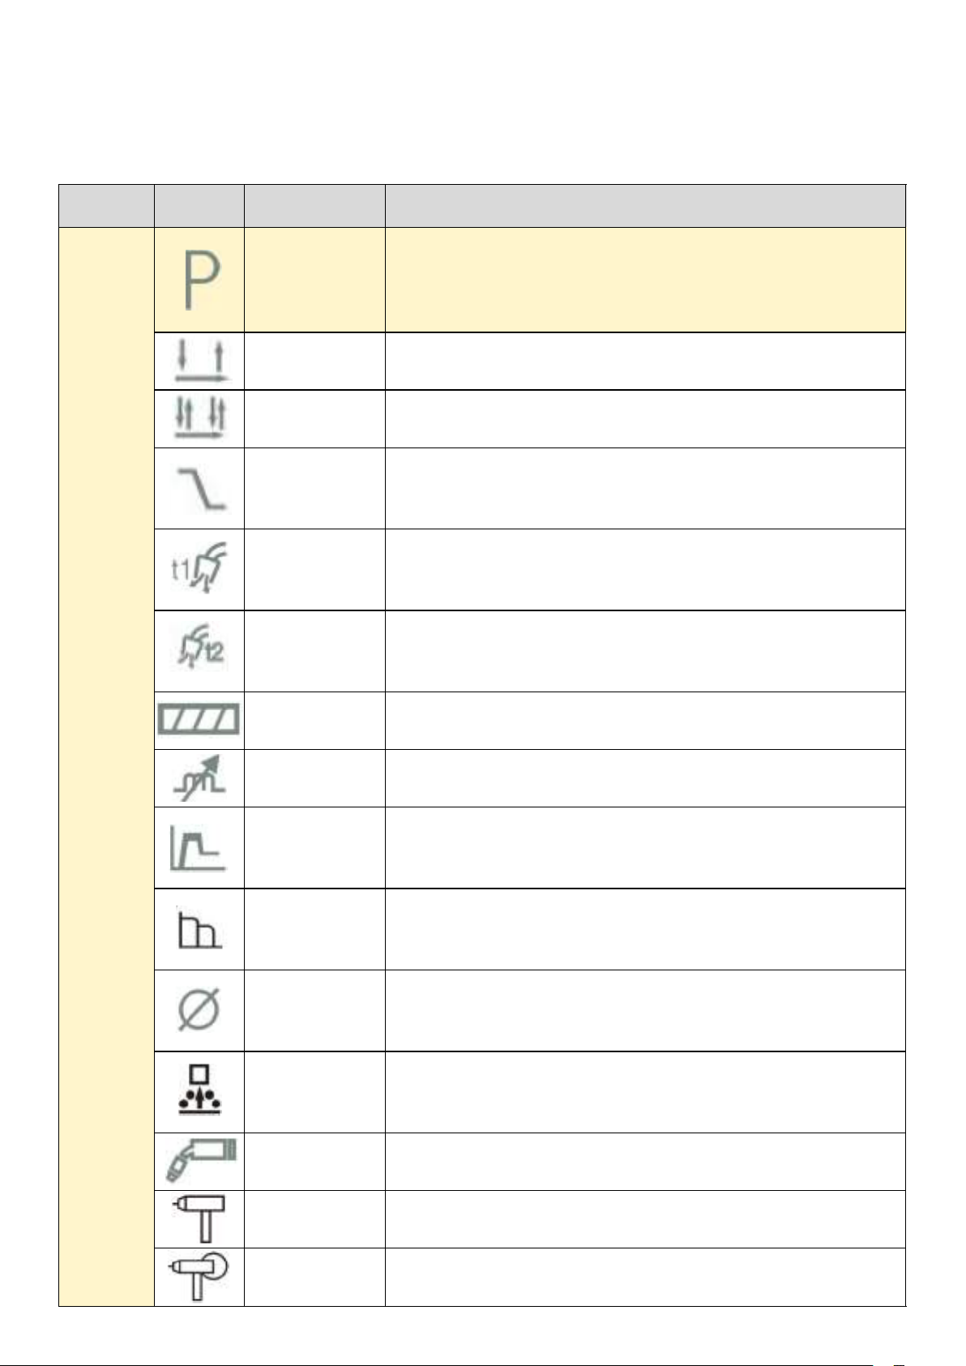
Task: Click the tall yellow first-column cell
Action: pyautogui.click(x=106, y=767)
